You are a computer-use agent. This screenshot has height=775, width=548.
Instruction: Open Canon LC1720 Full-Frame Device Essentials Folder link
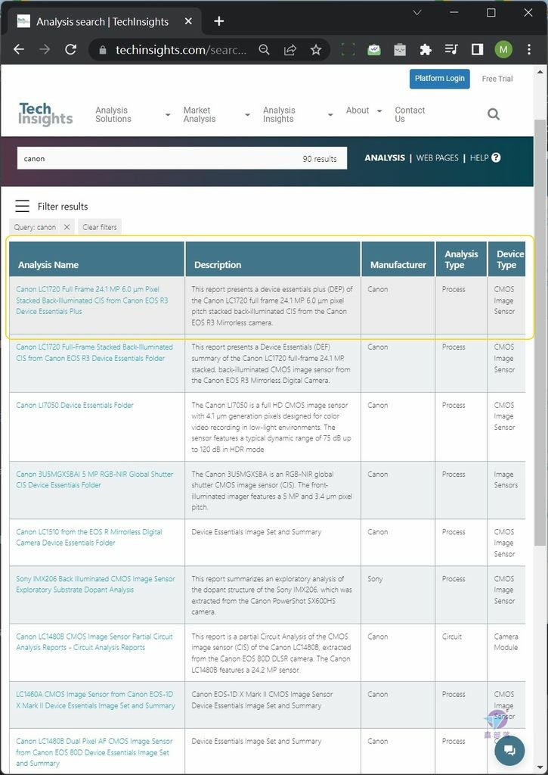tap(94, 353)
